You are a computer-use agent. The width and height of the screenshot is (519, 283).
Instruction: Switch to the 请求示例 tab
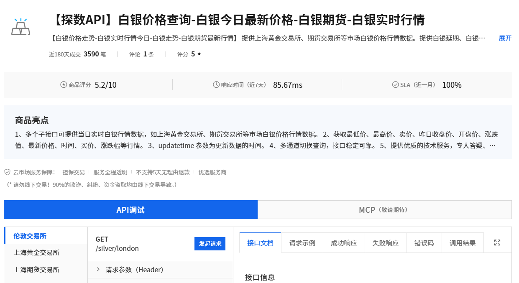tap(302, 242)
